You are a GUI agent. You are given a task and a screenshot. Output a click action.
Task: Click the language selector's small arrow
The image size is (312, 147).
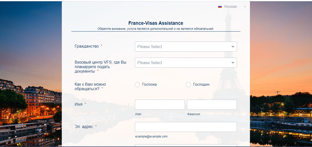pos(245,7)
